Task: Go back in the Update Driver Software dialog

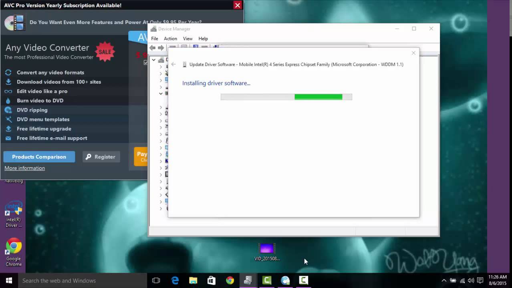Action: pyautogui.click(x=173, y=64)
